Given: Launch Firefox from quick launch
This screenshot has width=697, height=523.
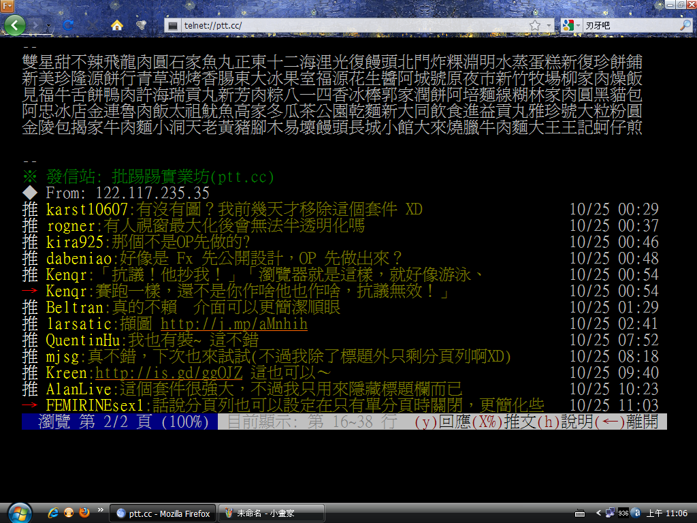Looking at the screenshot, I should [84, 513].
